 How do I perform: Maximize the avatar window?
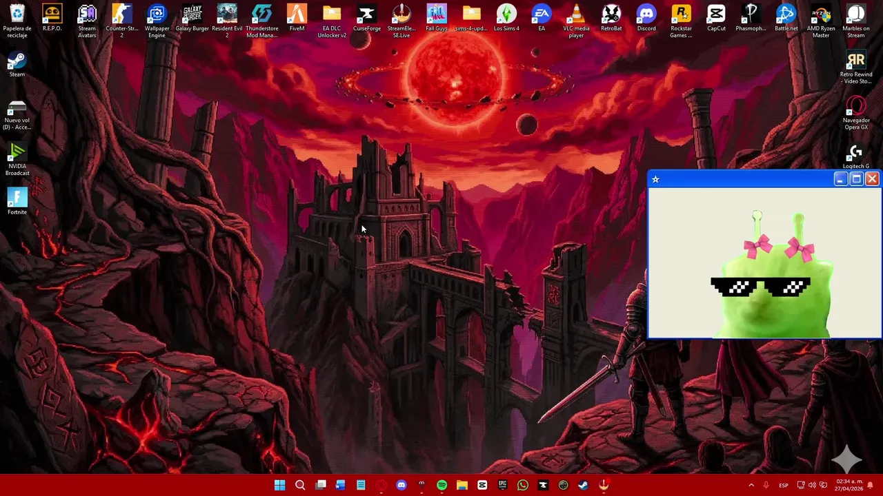(856, 179)
